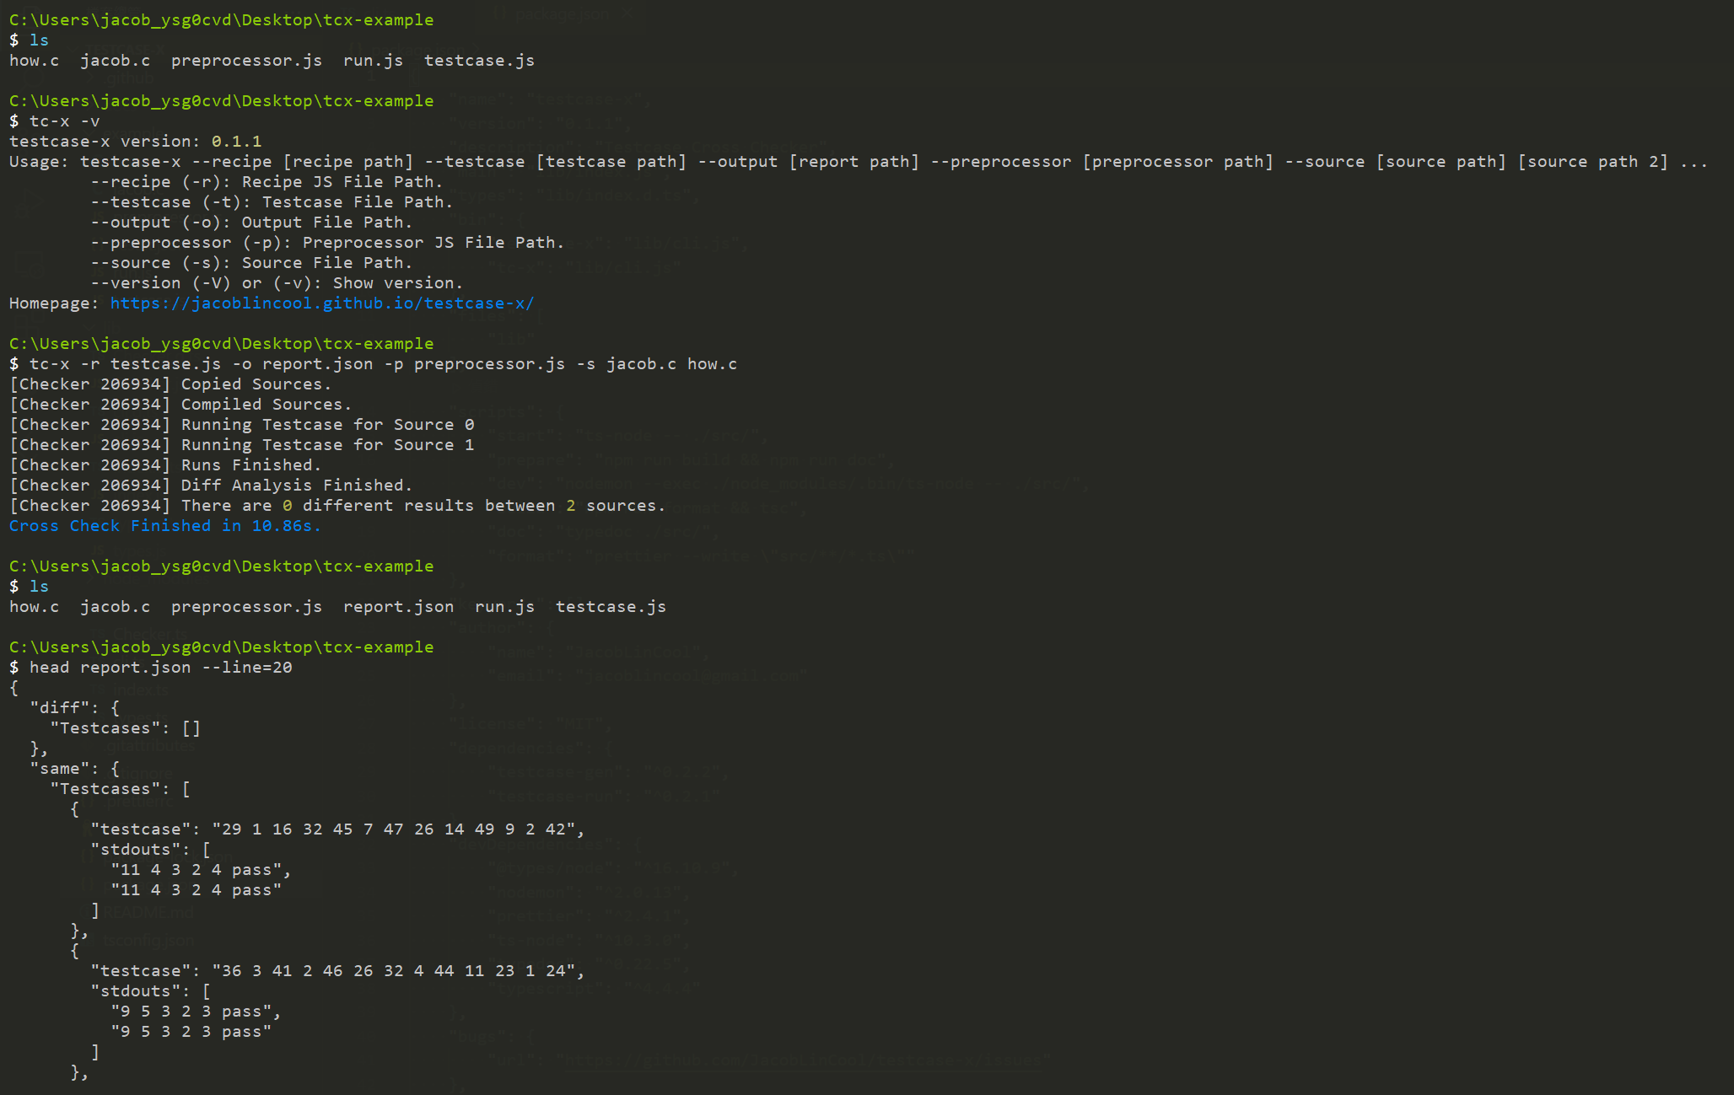Viewport: 1734px width, 1095px height.
Task: Click the last '9 5 3 2 3 pass' stdout
Action: tap(191, 1032)
